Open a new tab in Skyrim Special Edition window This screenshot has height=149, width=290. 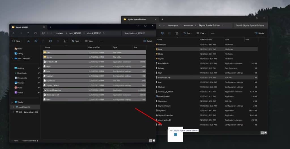pos(162,19)
